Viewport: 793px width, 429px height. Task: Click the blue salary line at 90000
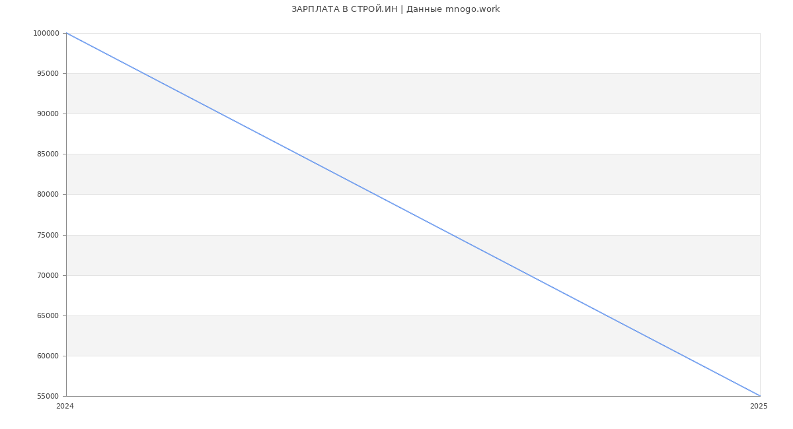[x=220, y=114]
